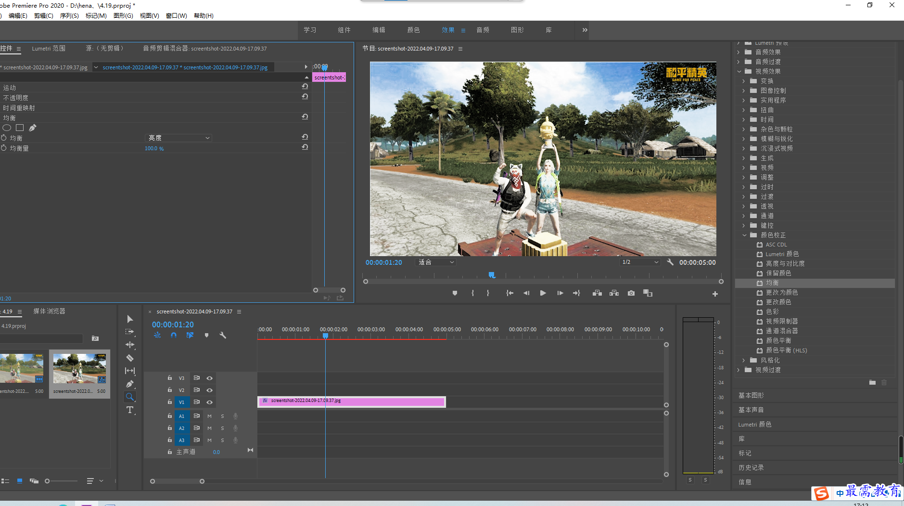The image size is (904, 506).
Task: Select the Lumetri 颜色 effect
Action: coord(782,254)
